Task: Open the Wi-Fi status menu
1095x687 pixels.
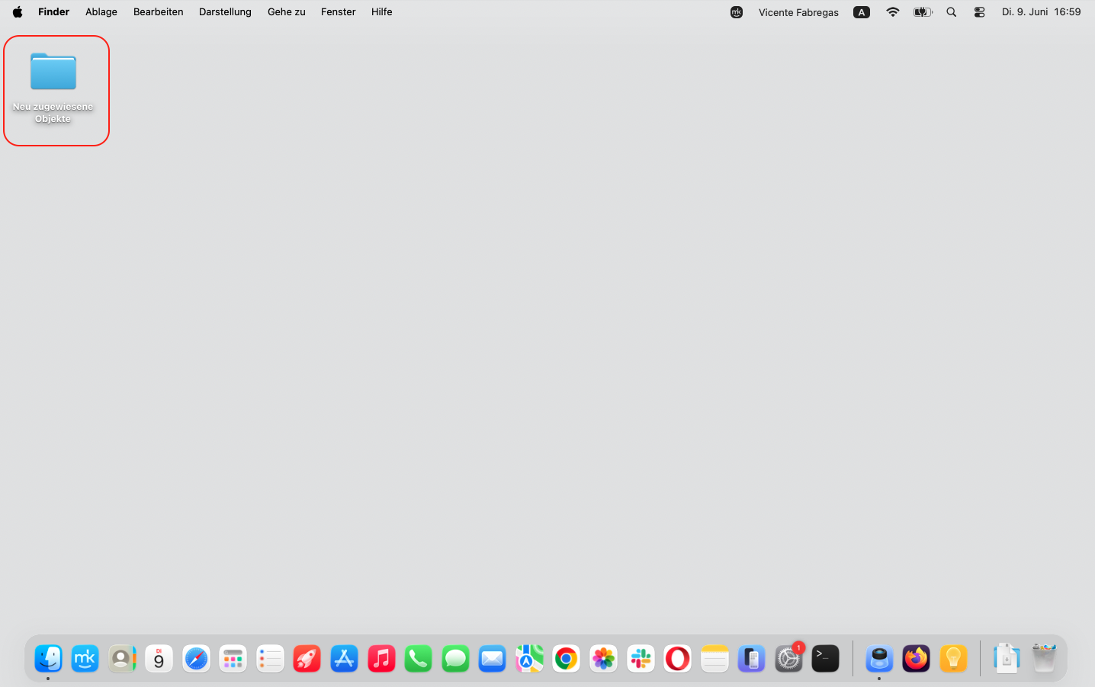Action: pyautogui.click(x=893, y=11)
